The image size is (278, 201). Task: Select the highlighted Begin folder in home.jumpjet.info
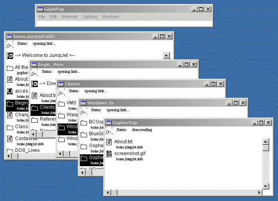(x=17, y=104)
